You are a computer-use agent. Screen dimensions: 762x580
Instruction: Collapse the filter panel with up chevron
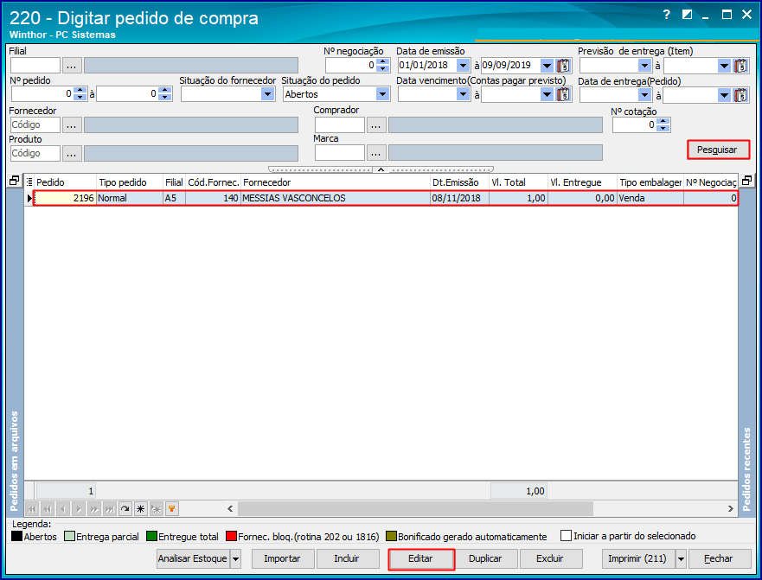[381, 169]
